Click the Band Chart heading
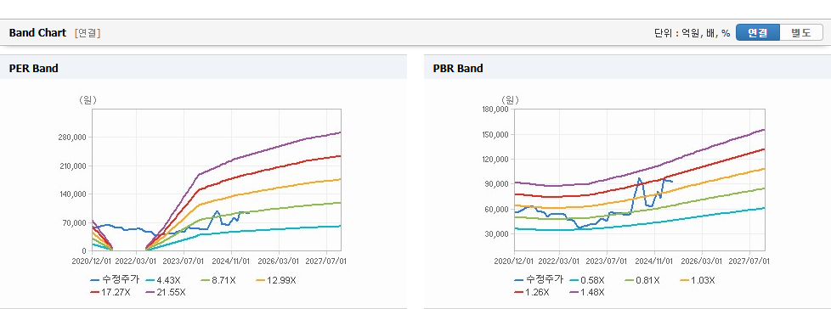 (37, 33)
